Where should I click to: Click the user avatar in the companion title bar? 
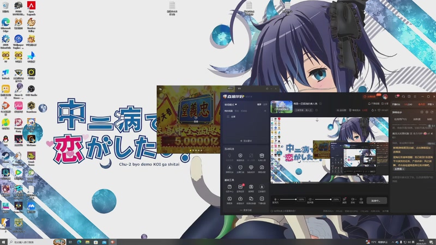point(385,96)
